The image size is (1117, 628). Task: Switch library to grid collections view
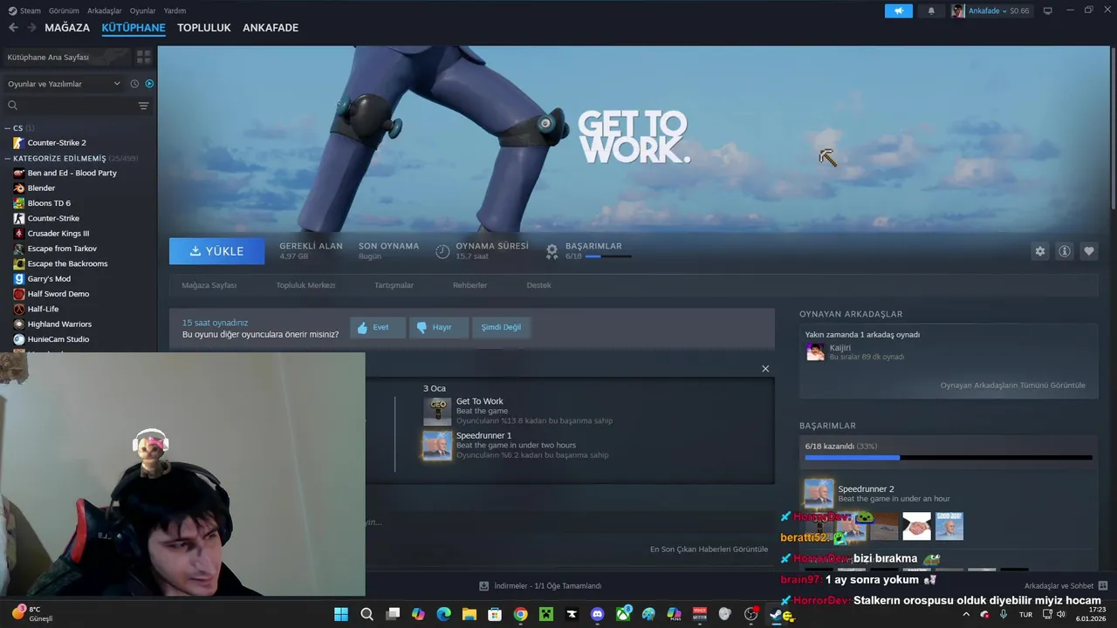coord(144,57)
